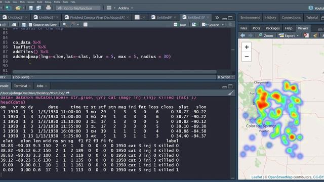Zoom in on the leaflet map
This screenshot has width=324, height=182.
pyautogui.click(x=247, y=47)
